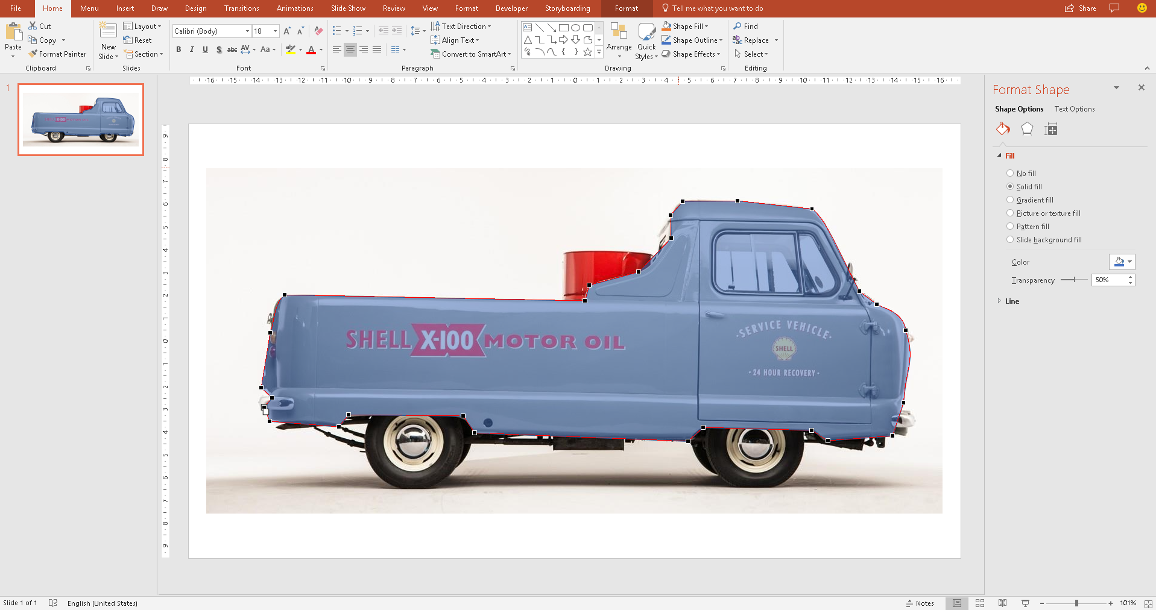Open the Section dropdown

tap(144, 54)
